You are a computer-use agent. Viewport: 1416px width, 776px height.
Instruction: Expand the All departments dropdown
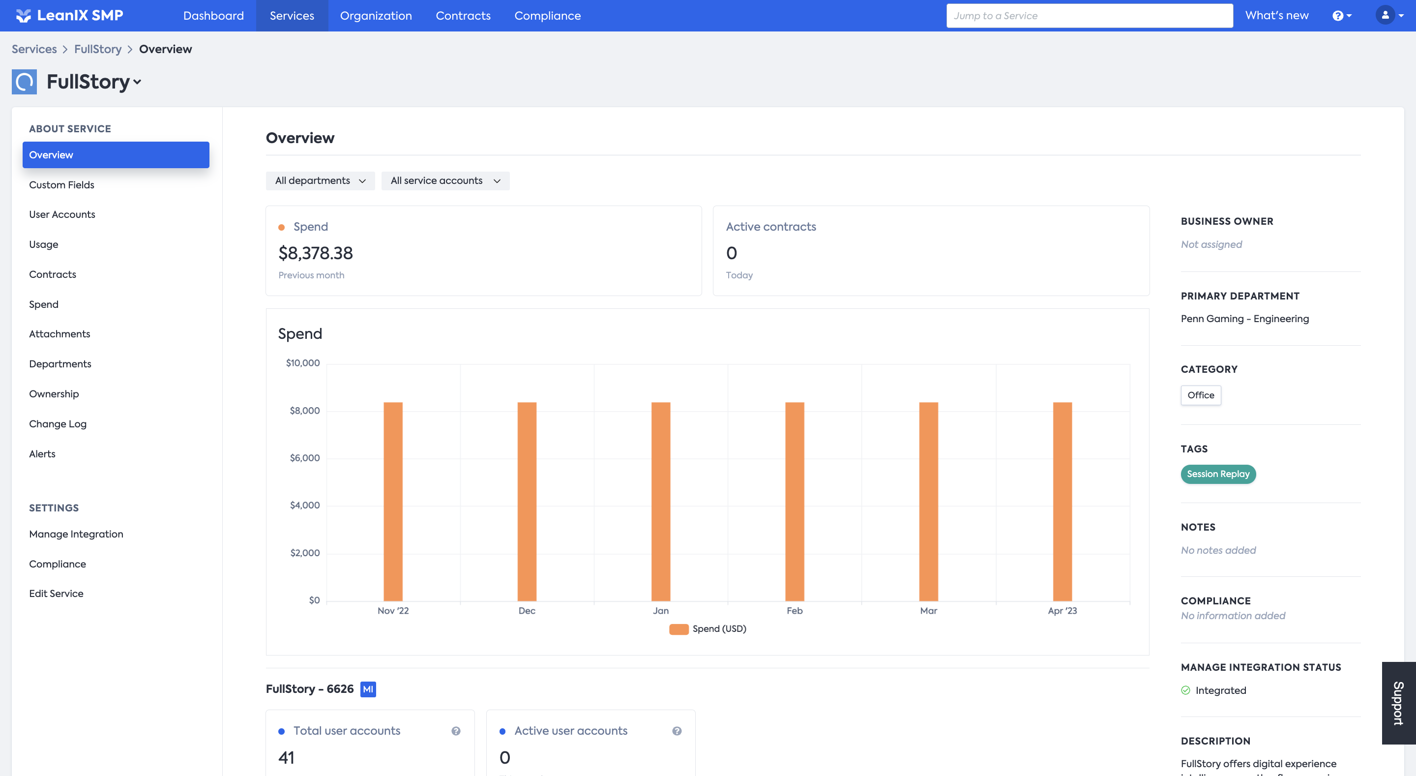click(320, 181)
